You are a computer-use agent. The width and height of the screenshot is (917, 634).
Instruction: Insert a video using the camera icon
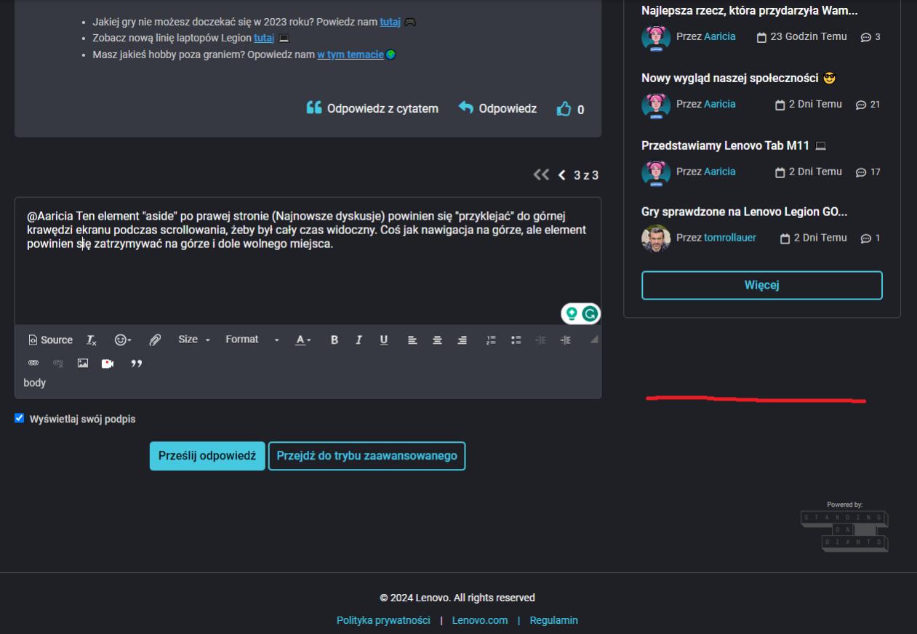[x=108, y=363]
